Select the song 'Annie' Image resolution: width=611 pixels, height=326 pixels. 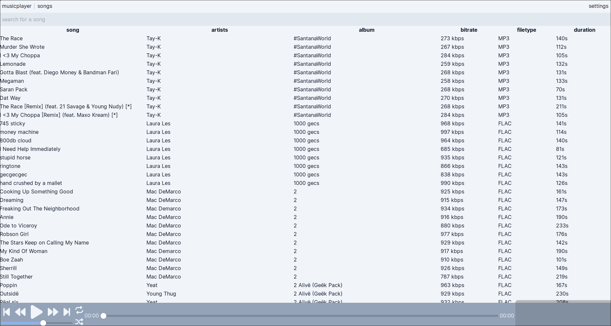[x=7, y=217]
